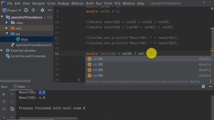This screenshot has width=214, height=120.
Task: Click the collapse all icon in Project panel
Action: click(33, 10)
